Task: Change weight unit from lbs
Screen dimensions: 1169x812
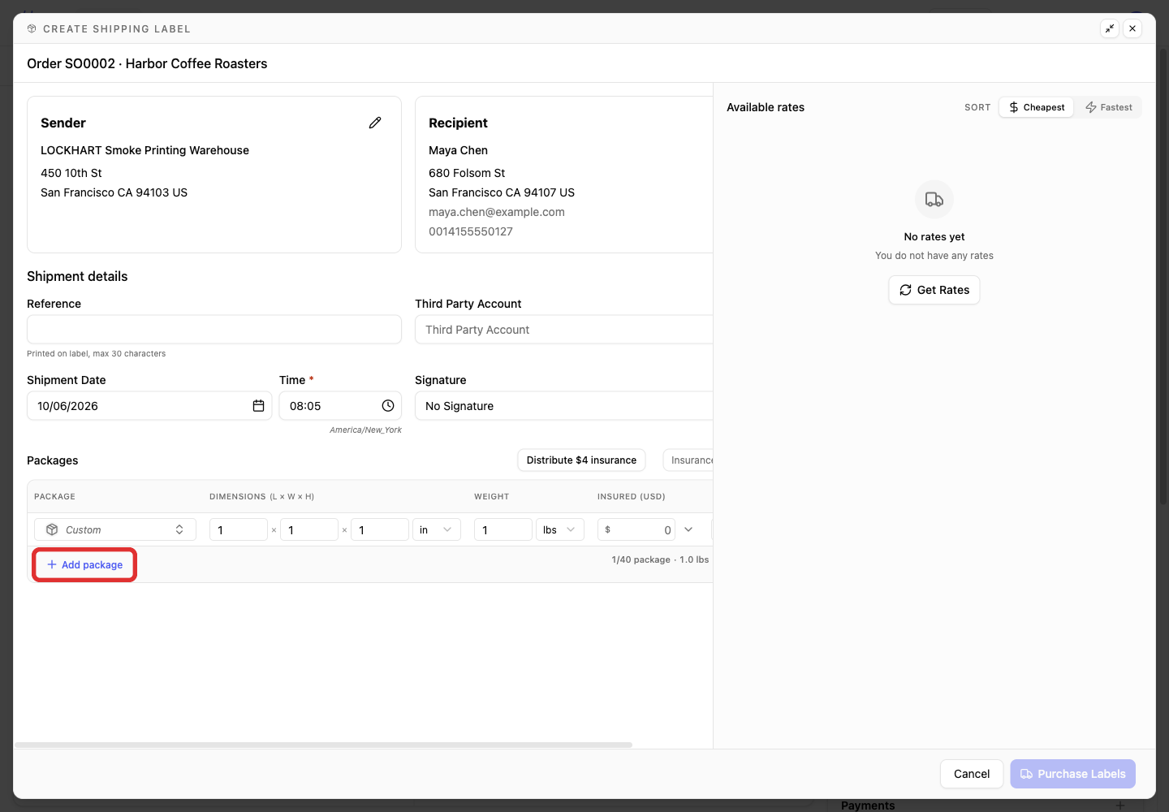Action: (560, 529)
